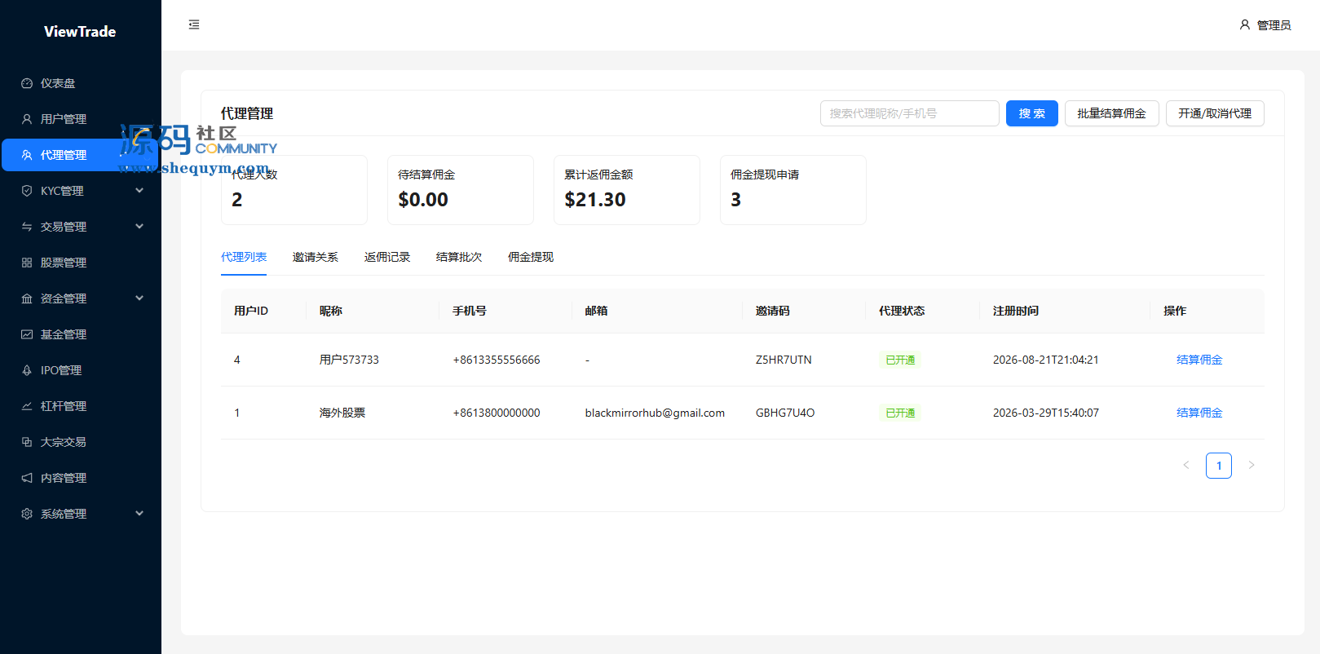The height and width of the screenshot is (654, 1320).
Task: Collapse sidebar with the menu fold icon
Action: pos(194,24)
